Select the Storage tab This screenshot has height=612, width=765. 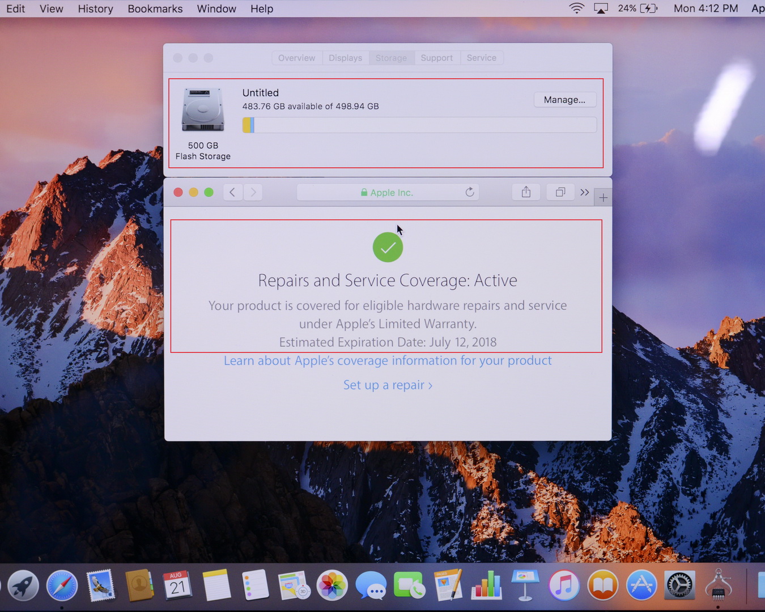click(391, 58)
